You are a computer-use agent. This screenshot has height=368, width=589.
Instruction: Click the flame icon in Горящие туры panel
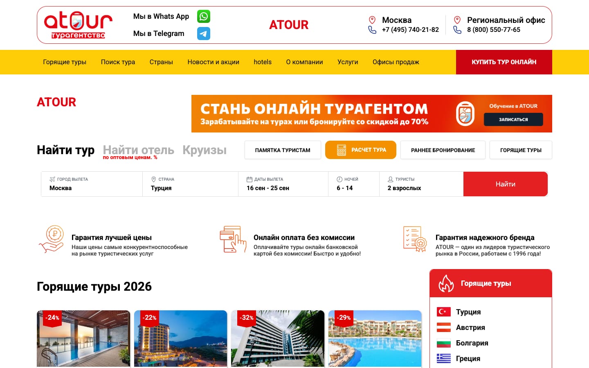coord(446,283)
